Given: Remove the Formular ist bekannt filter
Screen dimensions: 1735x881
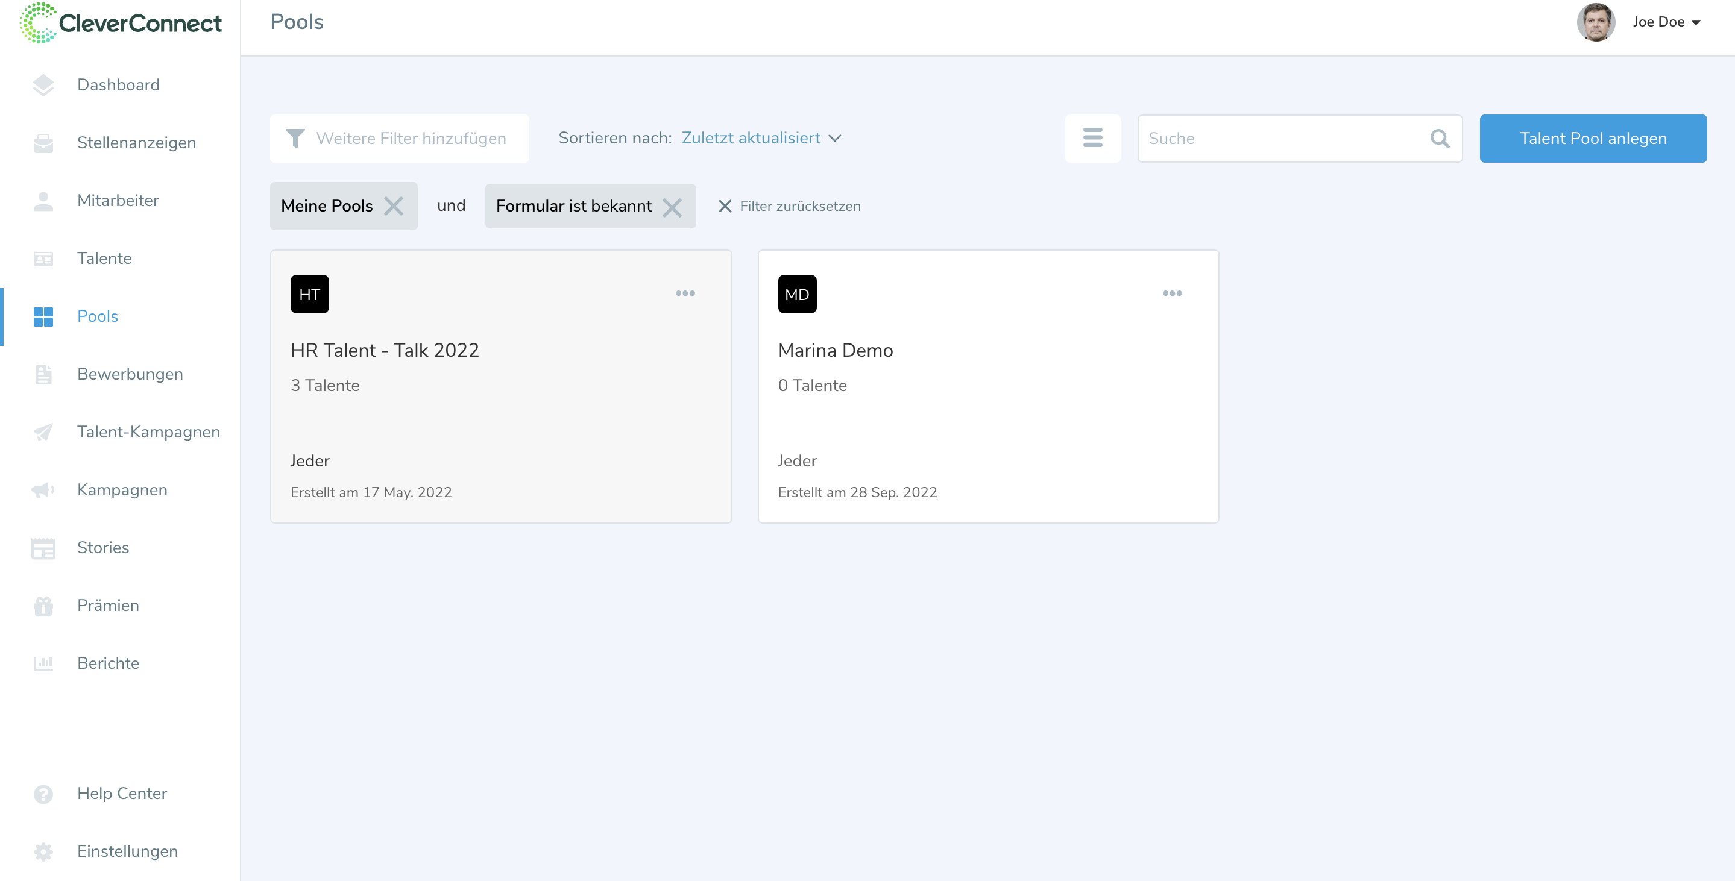Looking at the screenshot, I should (x=672, y=207).
